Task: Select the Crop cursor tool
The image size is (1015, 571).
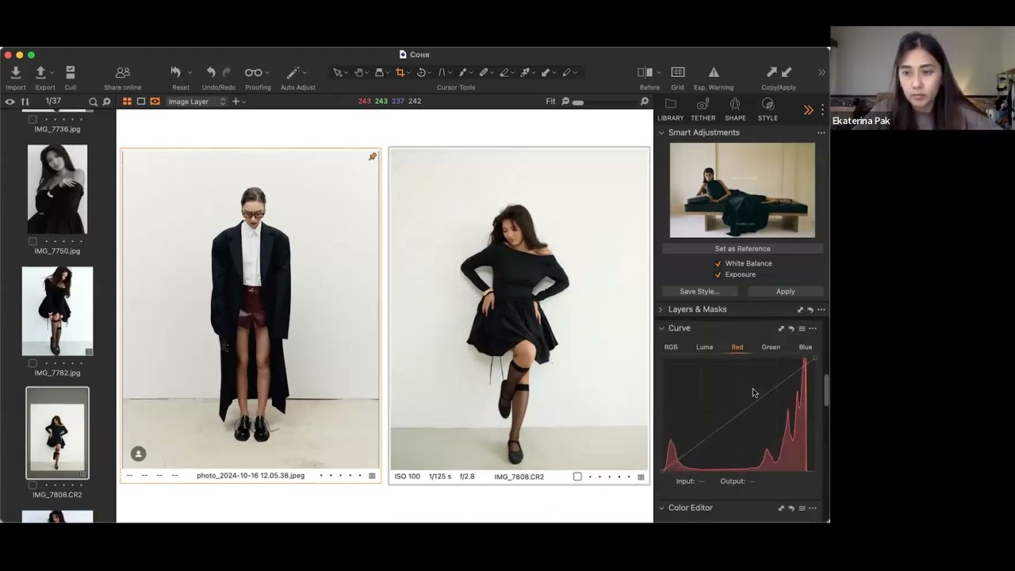Action: [x=400, y=72]
